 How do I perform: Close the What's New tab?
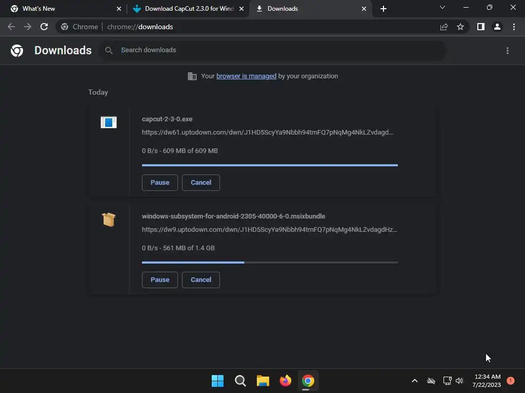pos(119,9)
